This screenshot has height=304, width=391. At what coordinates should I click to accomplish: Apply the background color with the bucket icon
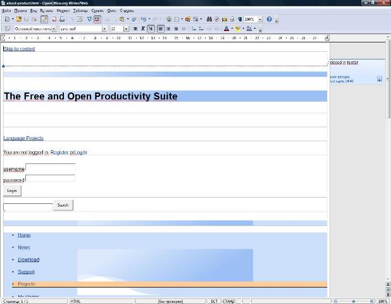(249, 29)
